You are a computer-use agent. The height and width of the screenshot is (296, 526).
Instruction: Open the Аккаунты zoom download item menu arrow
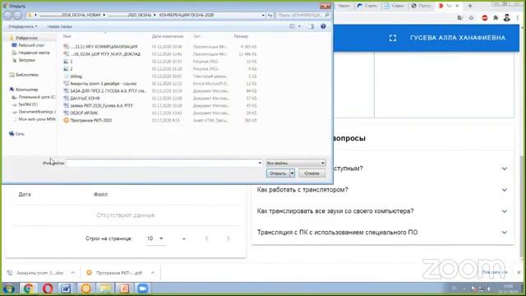pos(73,273)
